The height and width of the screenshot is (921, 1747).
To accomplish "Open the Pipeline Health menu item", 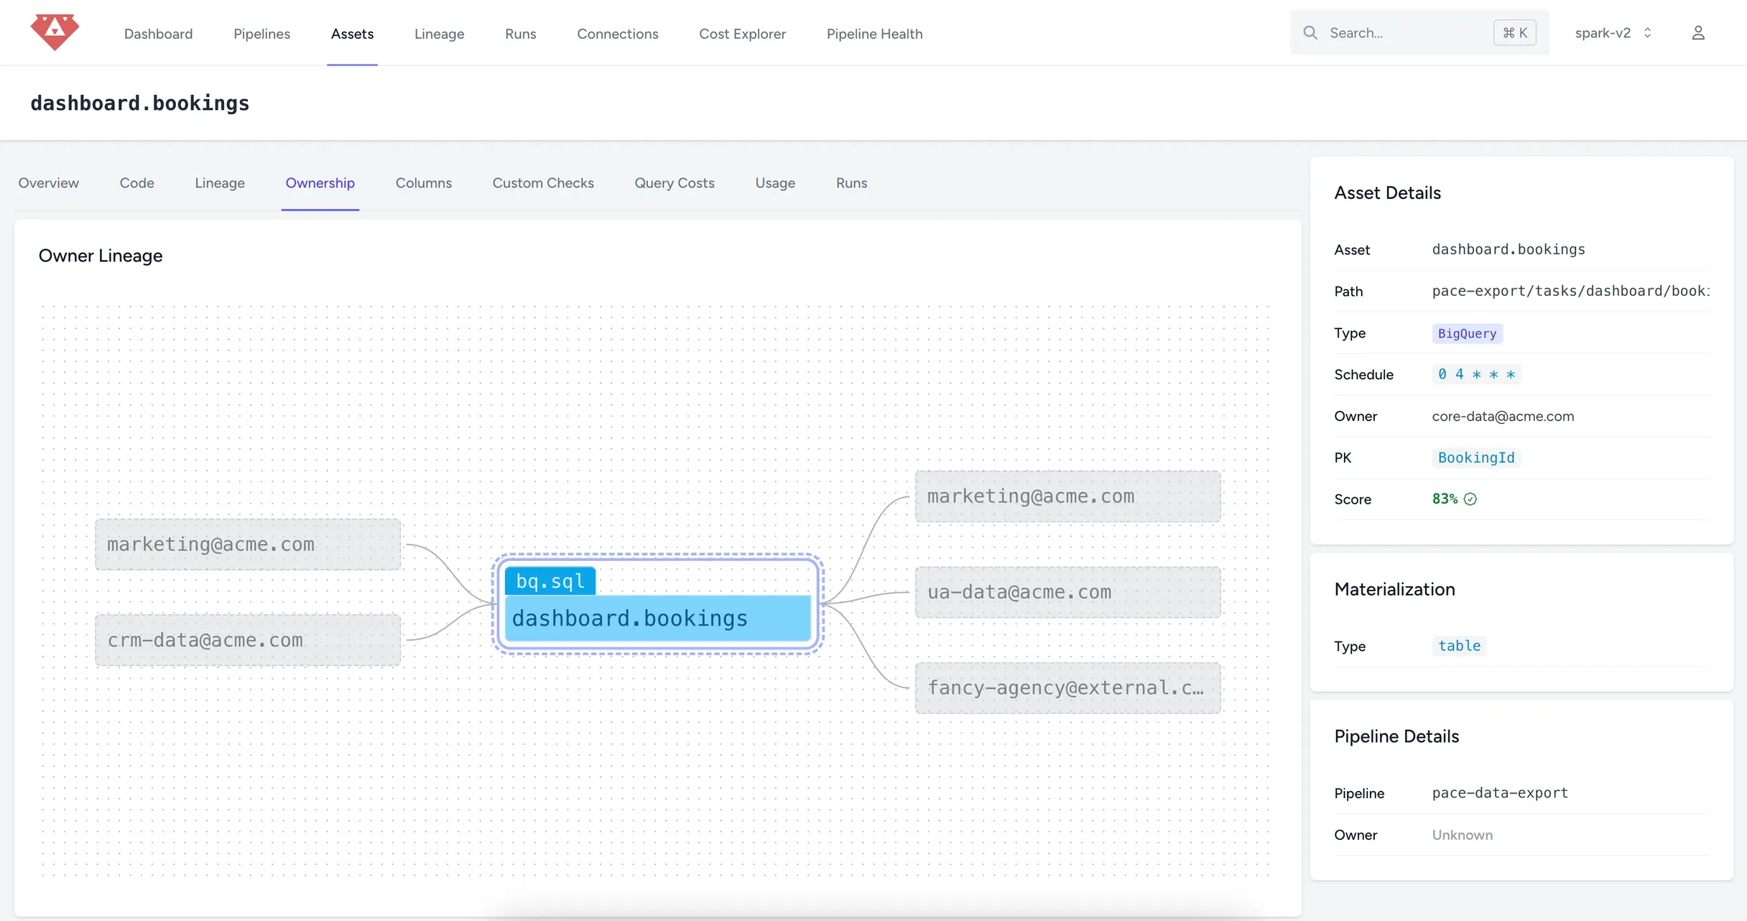I will [x=875, y=32].
